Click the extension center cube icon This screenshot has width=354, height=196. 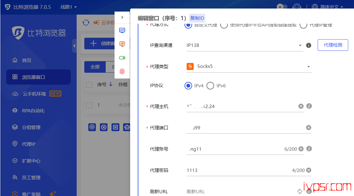click(x=15, y=160)
